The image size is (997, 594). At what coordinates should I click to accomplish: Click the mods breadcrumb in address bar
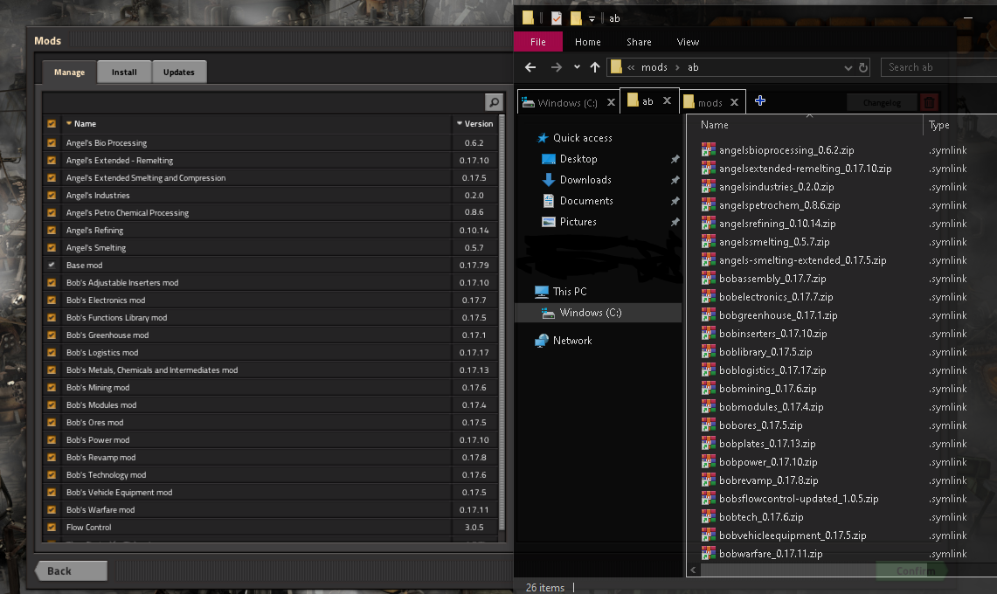[x=654, y=67]
